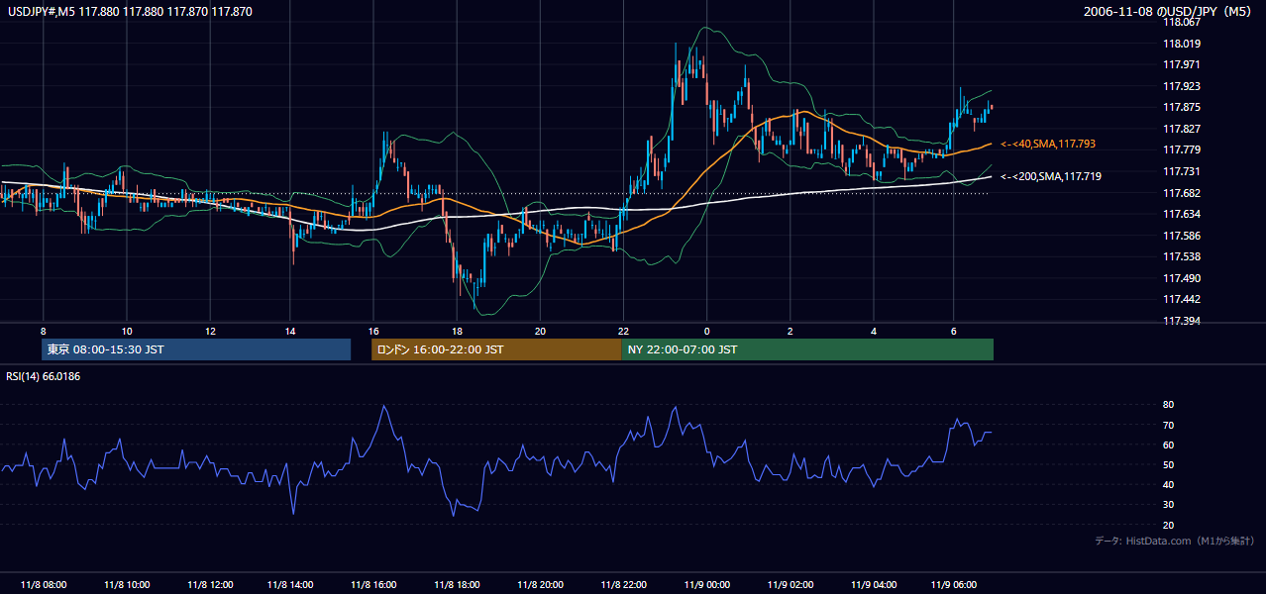This screenshot has width=1266, height=594.
Task: Click RSI scale value 20 on right axis
Action: pyautogui.click(x=1168, y=525)
